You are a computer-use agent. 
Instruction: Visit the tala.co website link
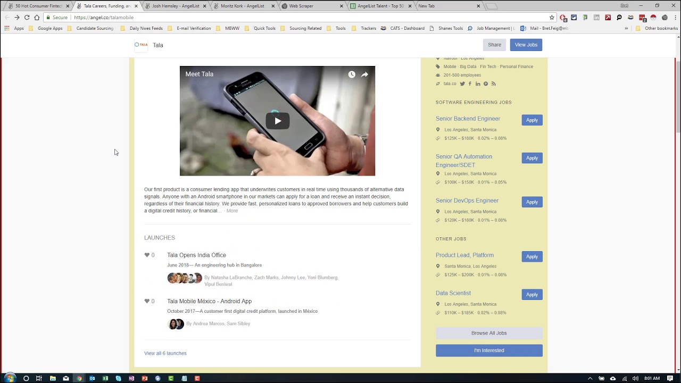[450, 84]
